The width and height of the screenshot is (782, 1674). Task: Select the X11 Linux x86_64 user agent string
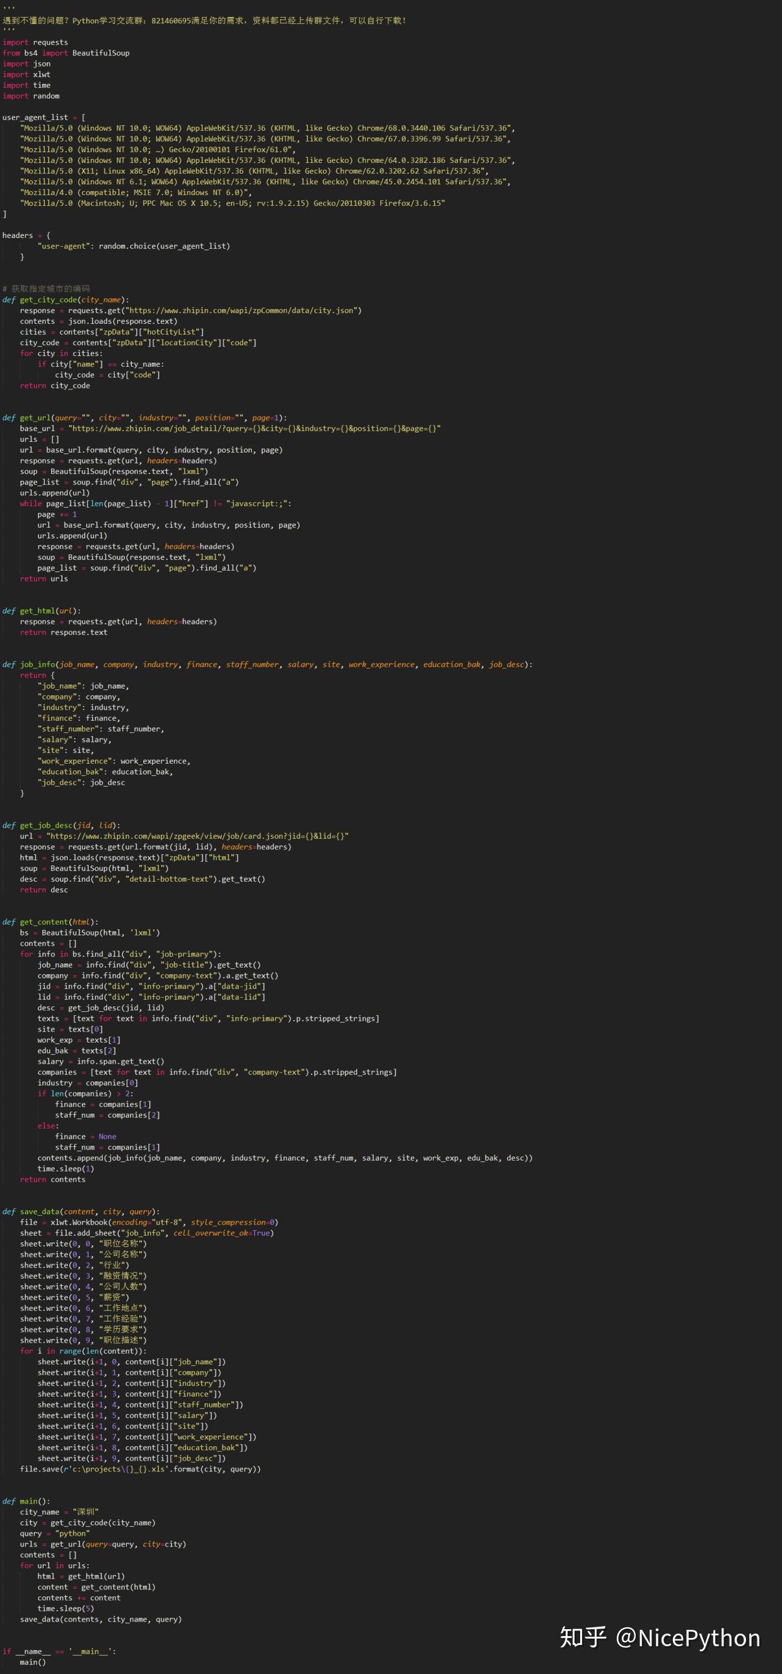254,171
